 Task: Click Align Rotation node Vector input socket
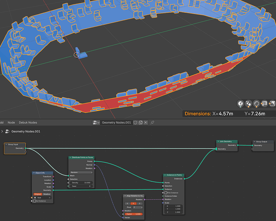pos(123,217)
